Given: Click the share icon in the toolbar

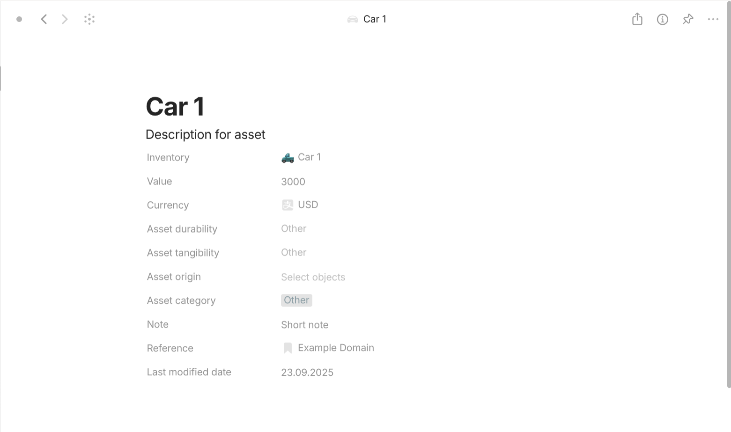Looking at the screenshot, I should pos(637,19).
